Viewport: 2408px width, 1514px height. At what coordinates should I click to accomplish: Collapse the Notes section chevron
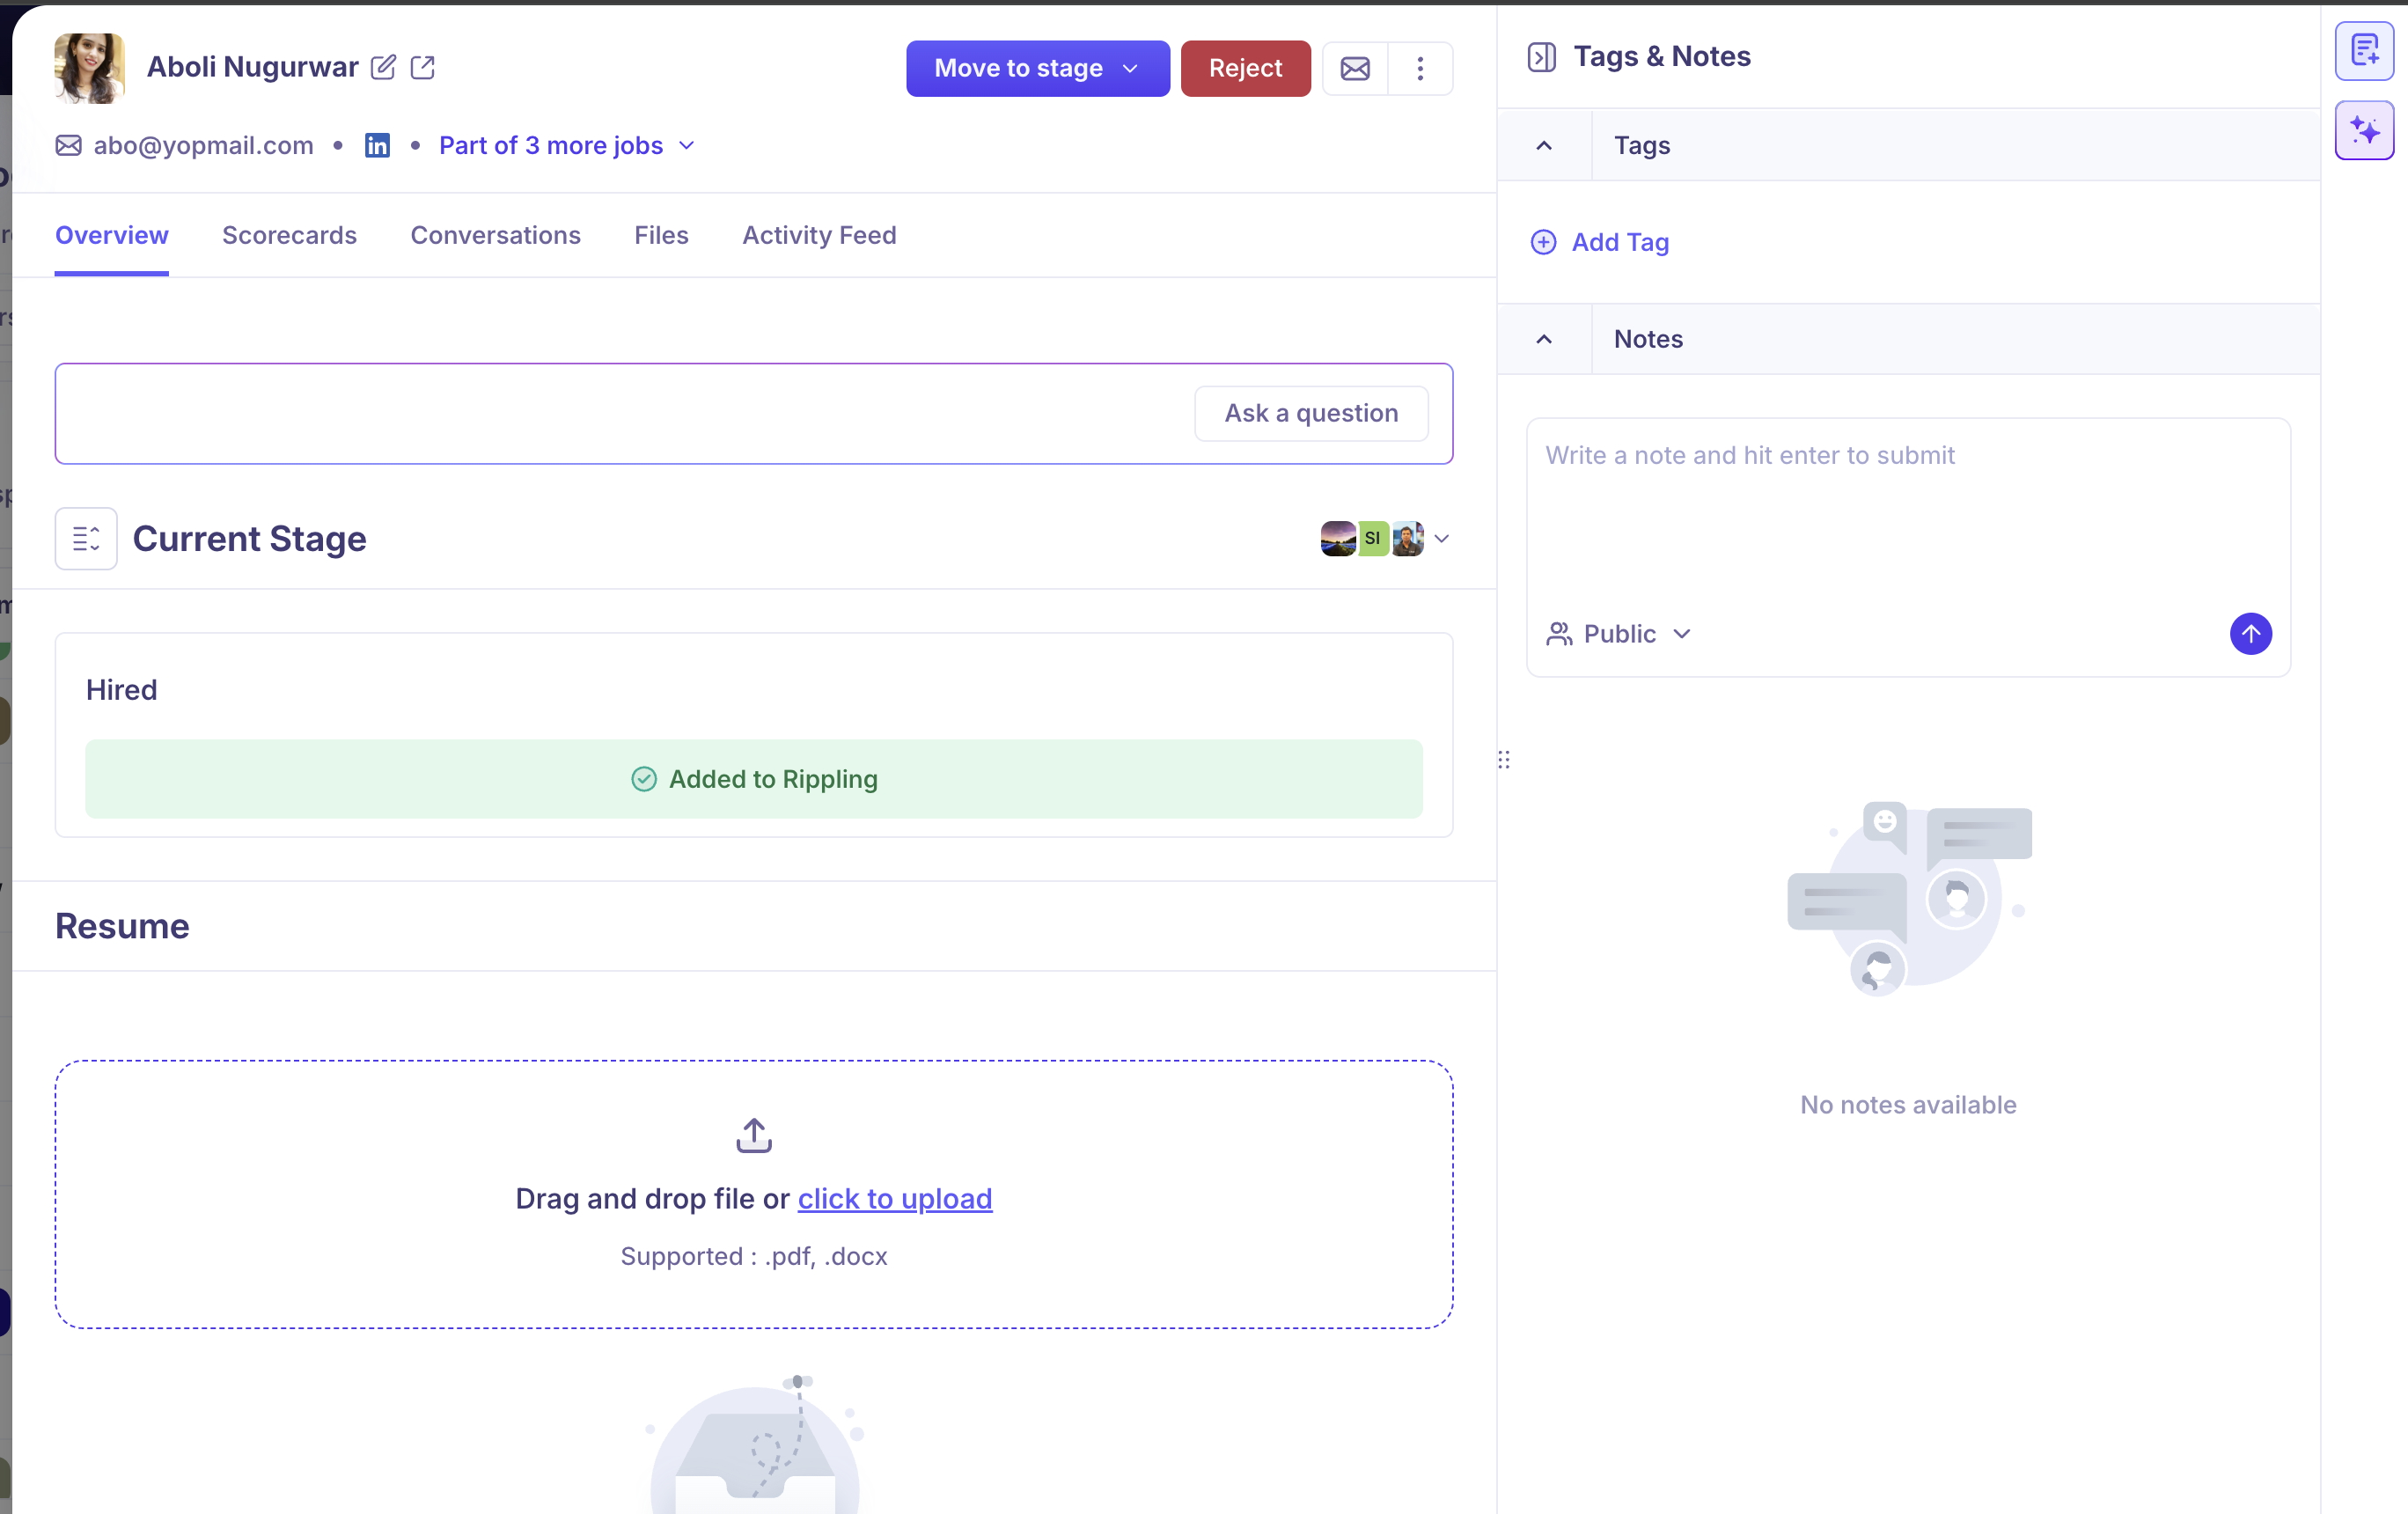[1544, 339]
